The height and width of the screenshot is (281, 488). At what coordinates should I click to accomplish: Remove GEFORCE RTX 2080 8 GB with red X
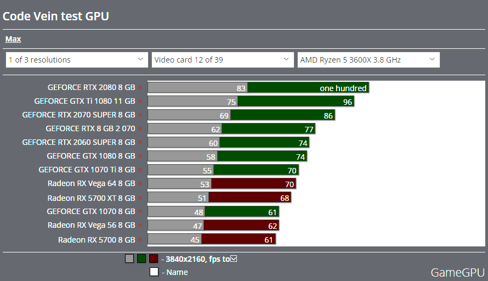point(140,88)
